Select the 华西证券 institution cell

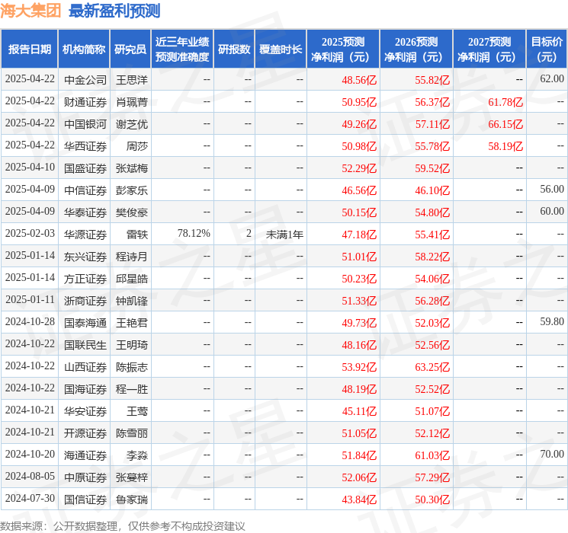point(85,146)
